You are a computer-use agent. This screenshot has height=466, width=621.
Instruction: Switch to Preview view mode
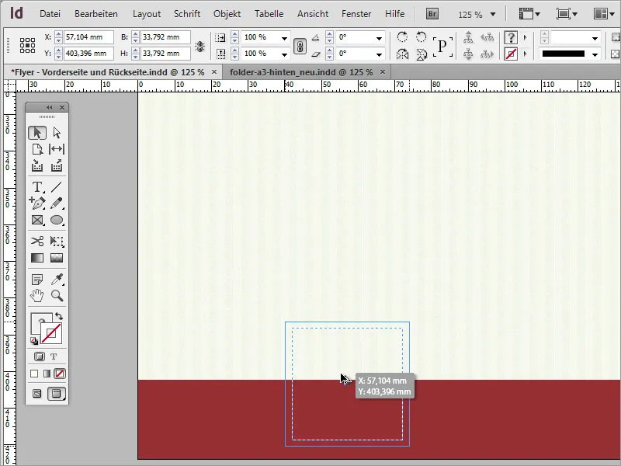pyautogui.click(x=56, y=394)
